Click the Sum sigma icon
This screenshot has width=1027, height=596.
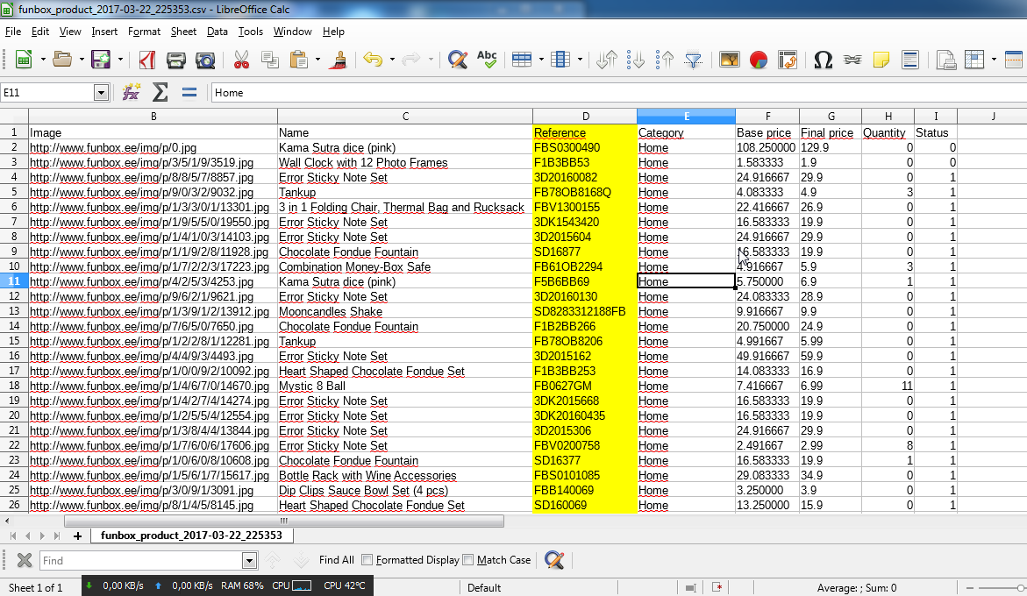[x=160, y=92]
